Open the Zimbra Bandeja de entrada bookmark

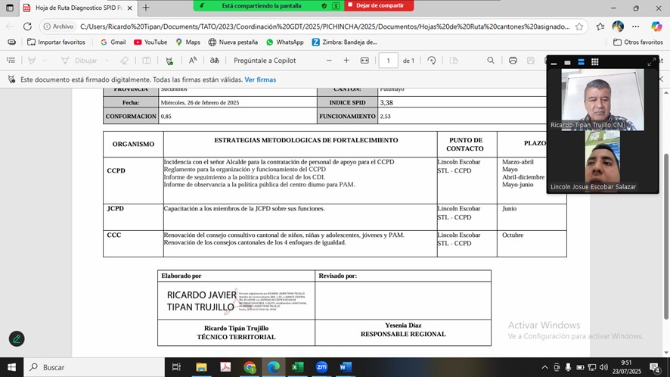[344, 42]
